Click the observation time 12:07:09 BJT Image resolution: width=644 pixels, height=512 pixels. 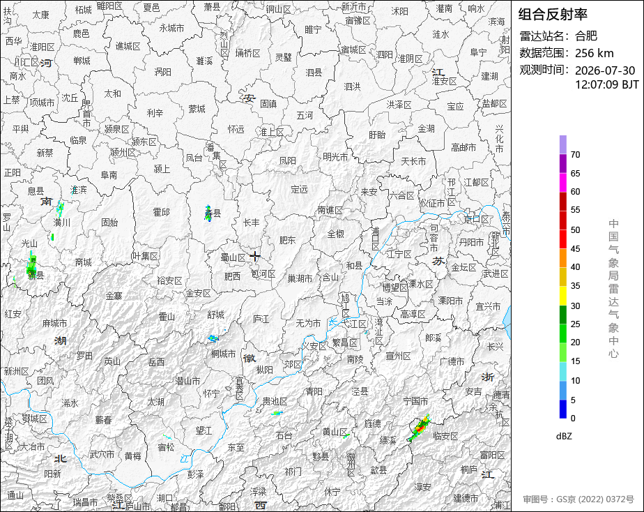click(x=606, y=84)
